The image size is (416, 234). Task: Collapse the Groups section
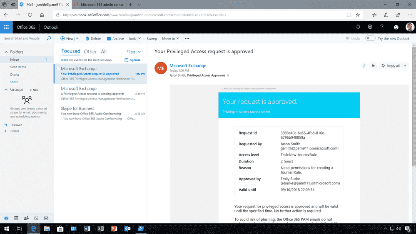pos(6,90)
